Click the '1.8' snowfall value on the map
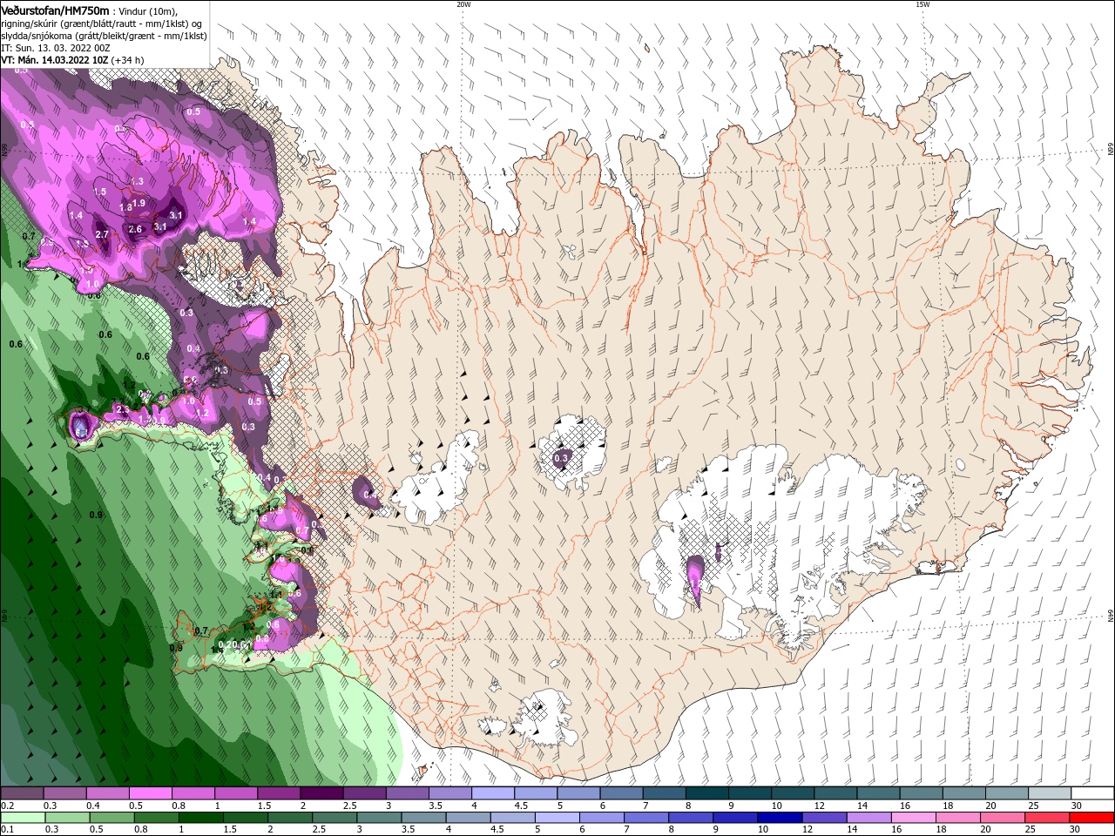Screen dimensions: 1115x836 [x=125, y=207]
